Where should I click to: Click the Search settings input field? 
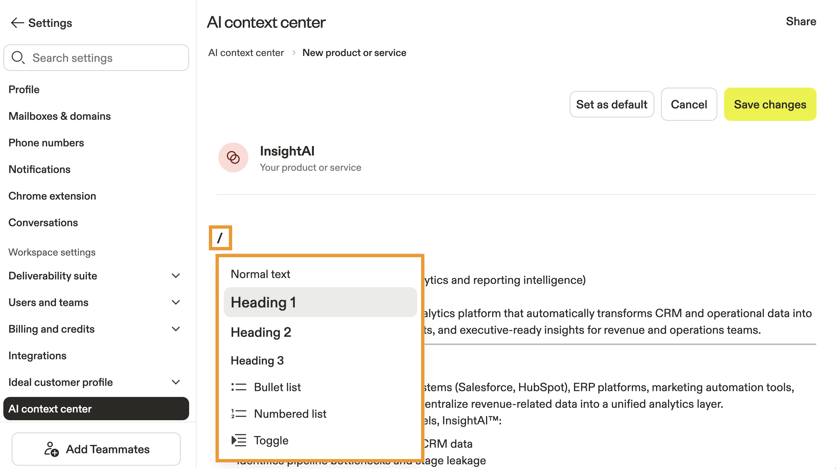click(104, 58)
